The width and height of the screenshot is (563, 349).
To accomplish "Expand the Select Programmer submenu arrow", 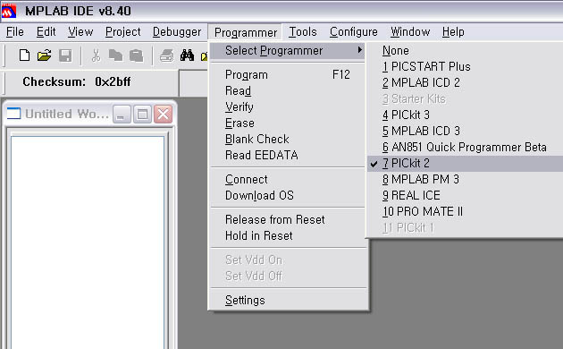I will pos(360,50).
